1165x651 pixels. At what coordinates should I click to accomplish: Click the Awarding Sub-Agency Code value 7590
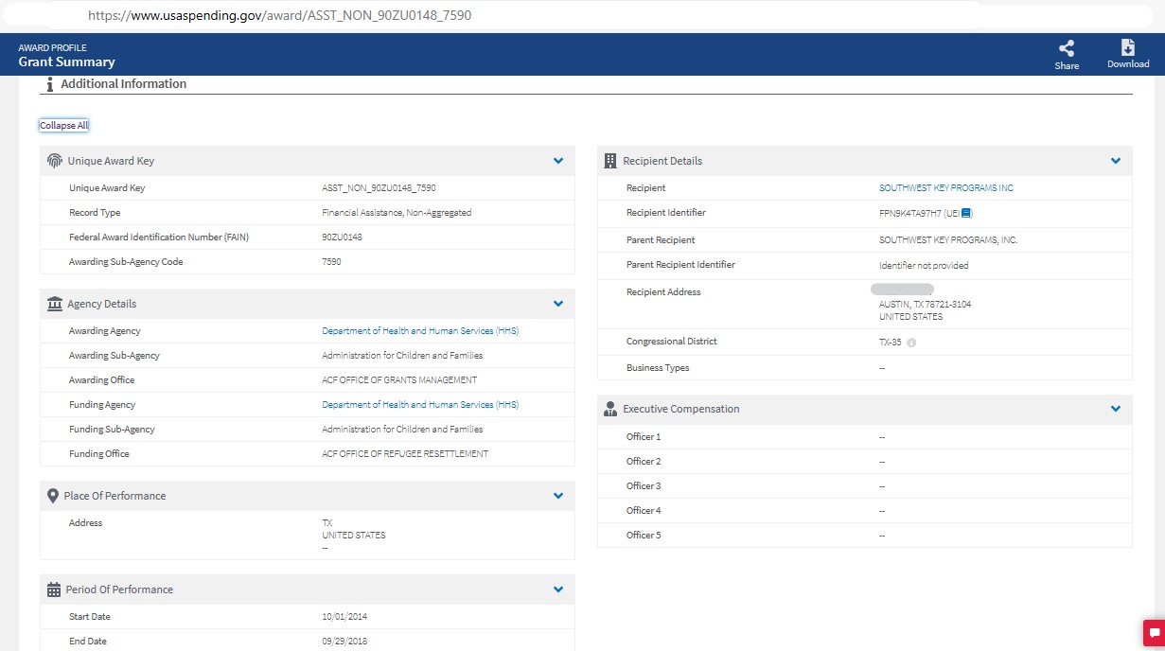[331, 262]
